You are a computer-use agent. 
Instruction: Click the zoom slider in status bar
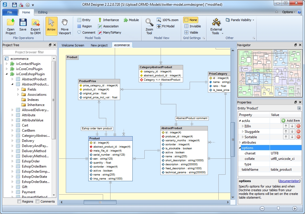(278, 209)
